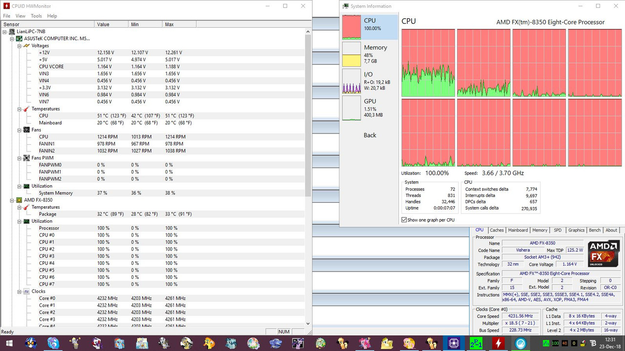Click the Fans PWM node icon
The height and width of the screenshot is (351, 625).
pos(26,158)
